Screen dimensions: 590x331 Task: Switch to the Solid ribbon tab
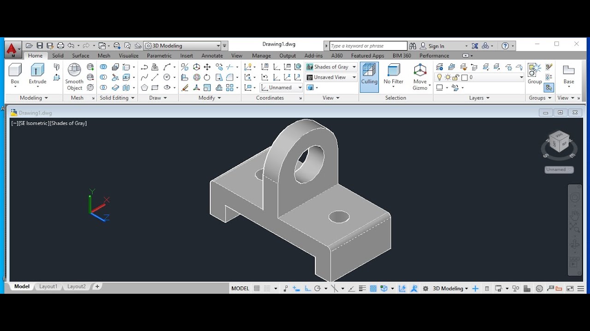tap(58, 56)
